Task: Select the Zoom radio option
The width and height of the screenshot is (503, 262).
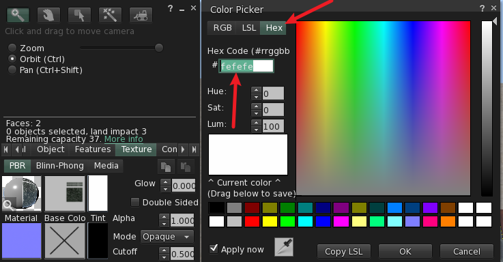Action: [x=12, y=48]
